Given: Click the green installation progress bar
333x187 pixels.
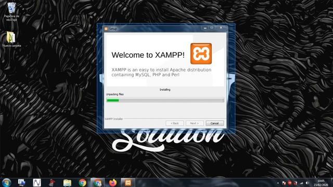Looking at the screenshot, I should tap(165, 100).
